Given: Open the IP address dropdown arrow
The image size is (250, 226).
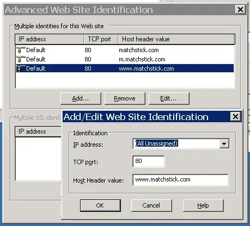Looking at the screenshot, I should tap(224, 144).
